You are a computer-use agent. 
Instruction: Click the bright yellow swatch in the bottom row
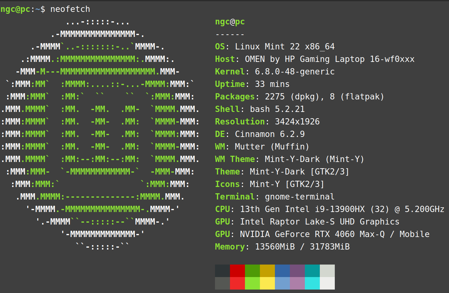pos(267,283)
